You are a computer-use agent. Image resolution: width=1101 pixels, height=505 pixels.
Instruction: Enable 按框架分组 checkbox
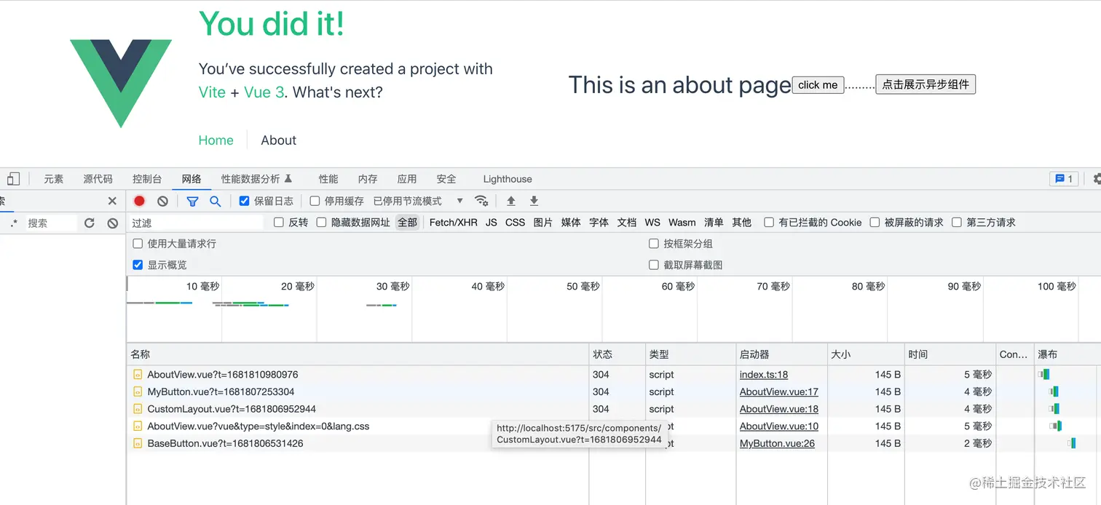point(654,244)
